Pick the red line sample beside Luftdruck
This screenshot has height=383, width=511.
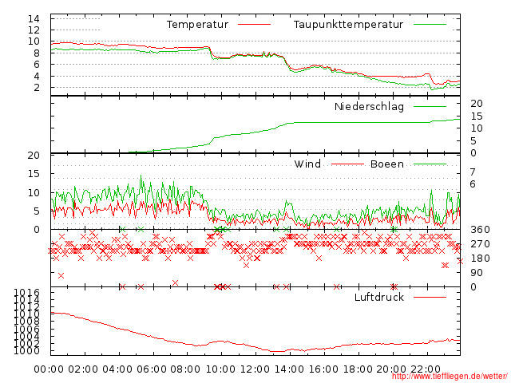[430, 297]
